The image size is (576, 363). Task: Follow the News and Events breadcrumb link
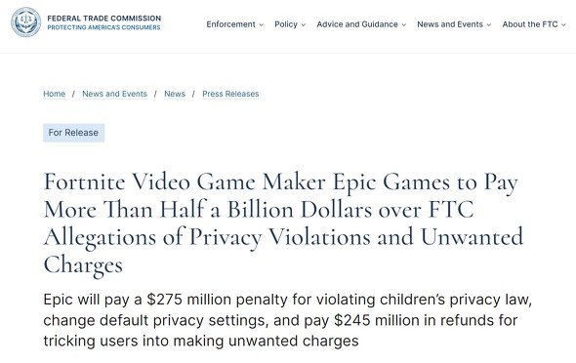pos(114,94)
